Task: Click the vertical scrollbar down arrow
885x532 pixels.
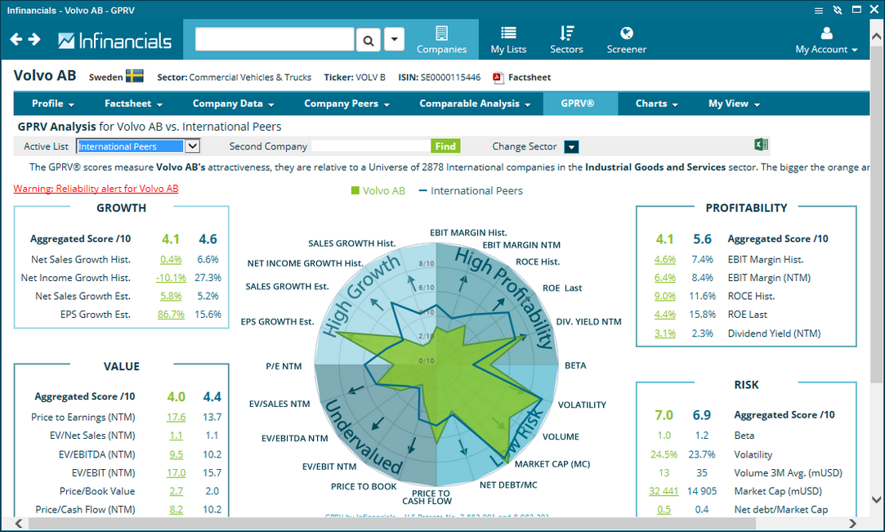Action: click(x=876, y=500)
